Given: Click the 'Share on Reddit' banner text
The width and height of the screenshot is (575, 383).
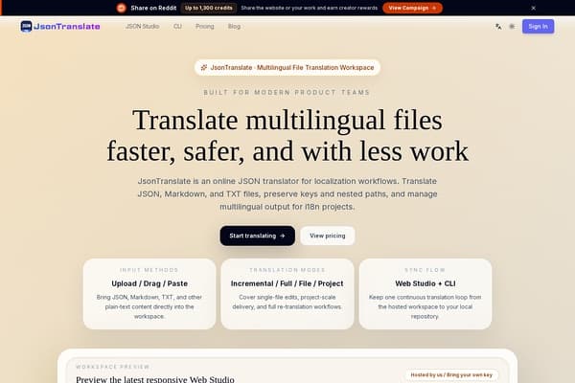Looking at the screenshot, I should coord(153,8).
